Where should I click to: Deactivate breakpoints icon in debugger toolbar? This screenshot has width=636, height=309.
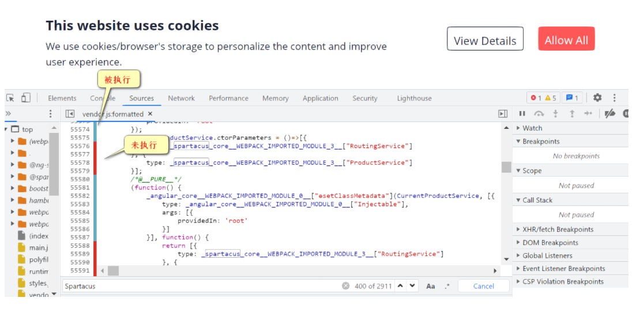tap(609, 114)
